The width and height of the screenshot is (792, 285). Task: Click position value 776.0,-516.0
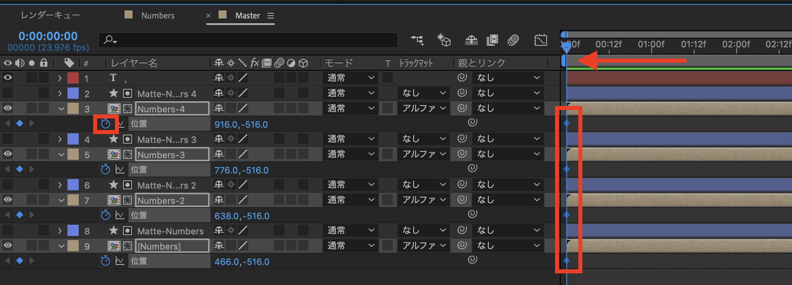pyautogui.click(x=241, y=170)
